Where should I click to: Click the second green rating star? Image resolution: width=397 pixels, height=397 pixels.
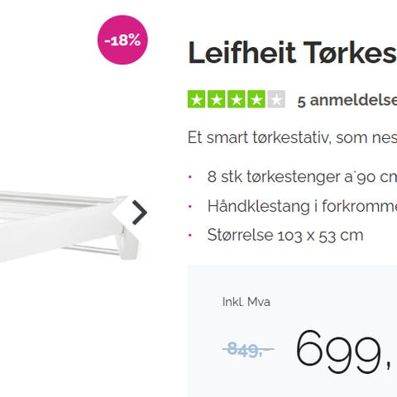[x=217, y=99]
